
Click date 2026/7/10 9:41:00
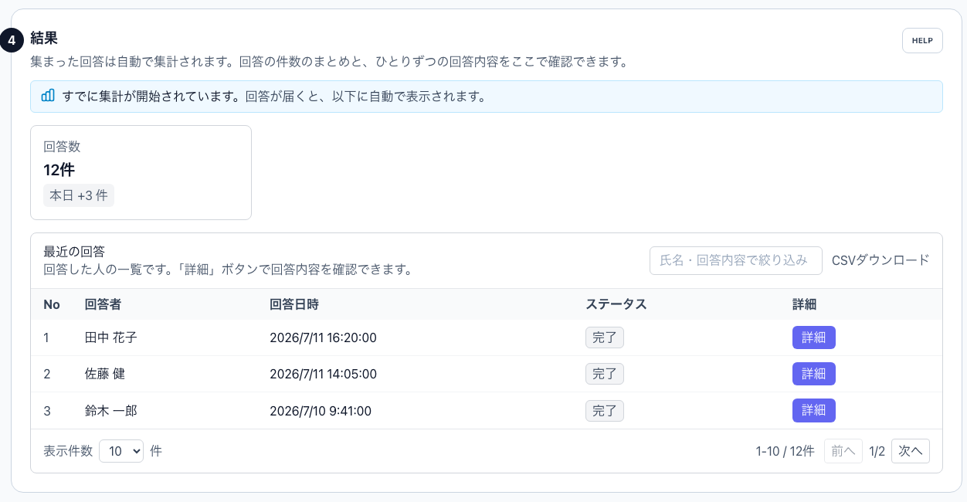(321, 411)
